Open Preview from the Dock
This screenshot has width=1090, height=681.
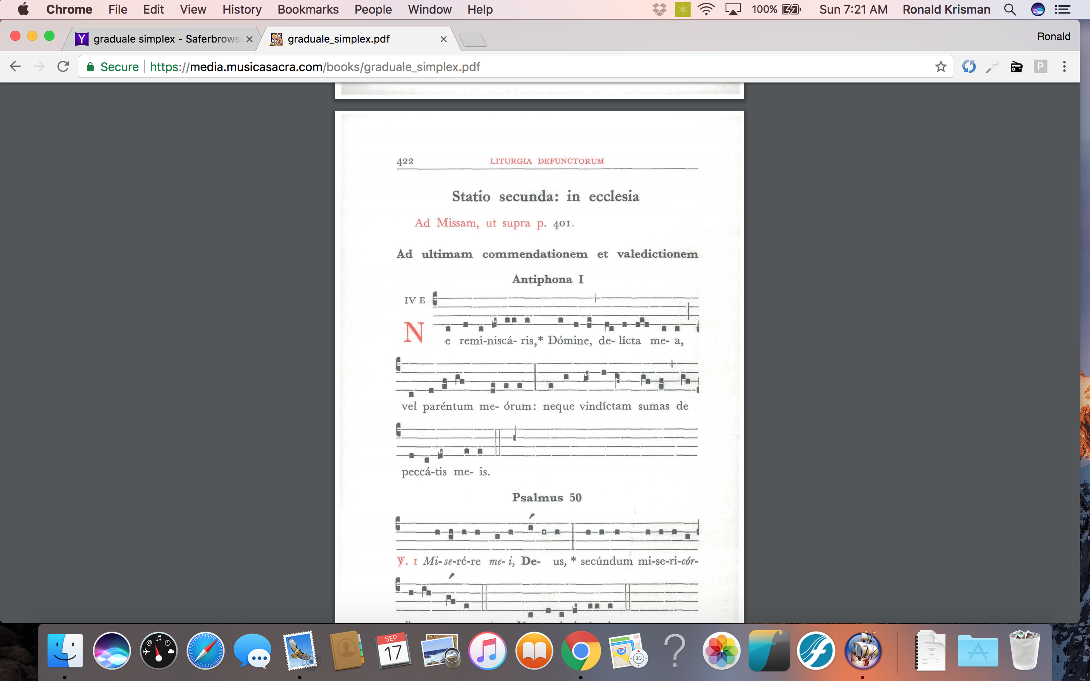[x=440, y=651]
